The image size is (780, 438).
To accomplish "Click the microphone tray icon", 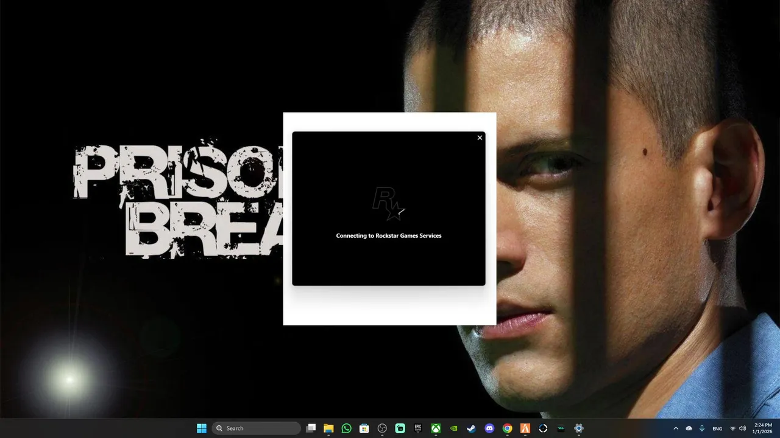I will 702,428.
